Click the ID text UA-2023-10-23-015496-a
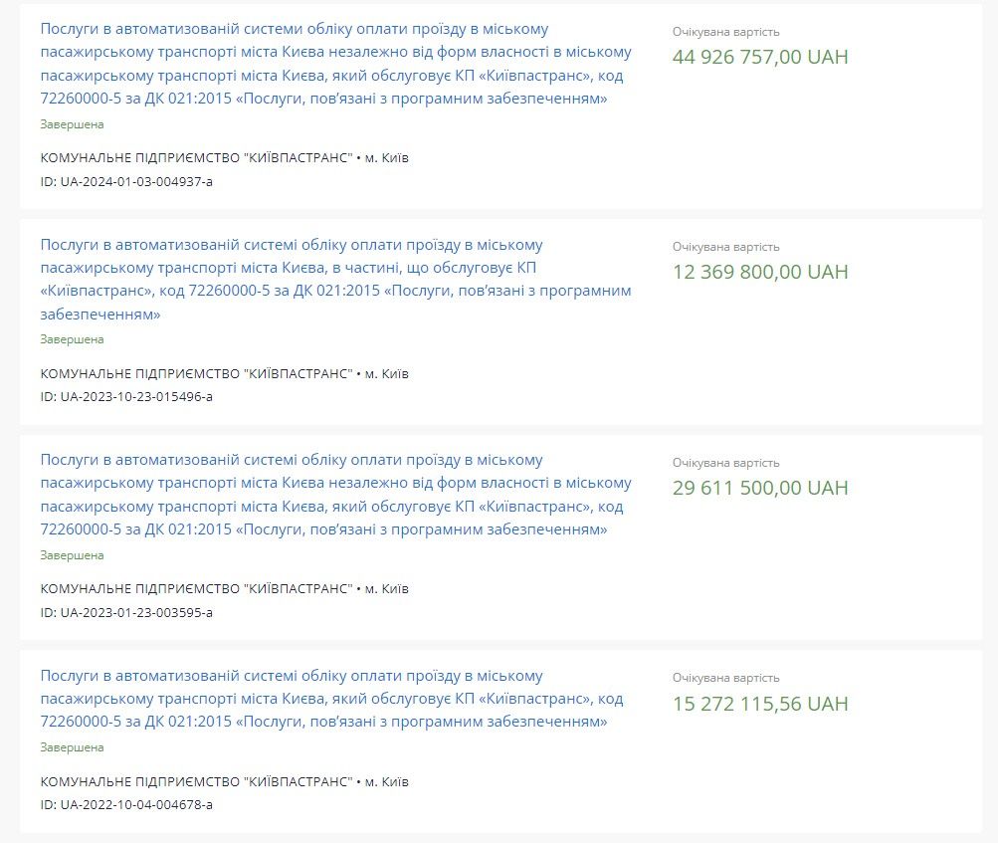Screen dimensions: 998x843 [x=126, y=396]
